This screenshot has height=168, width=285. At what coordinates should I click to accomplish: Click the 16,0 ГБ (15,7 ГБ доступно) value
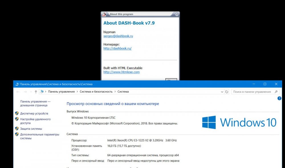124,146
